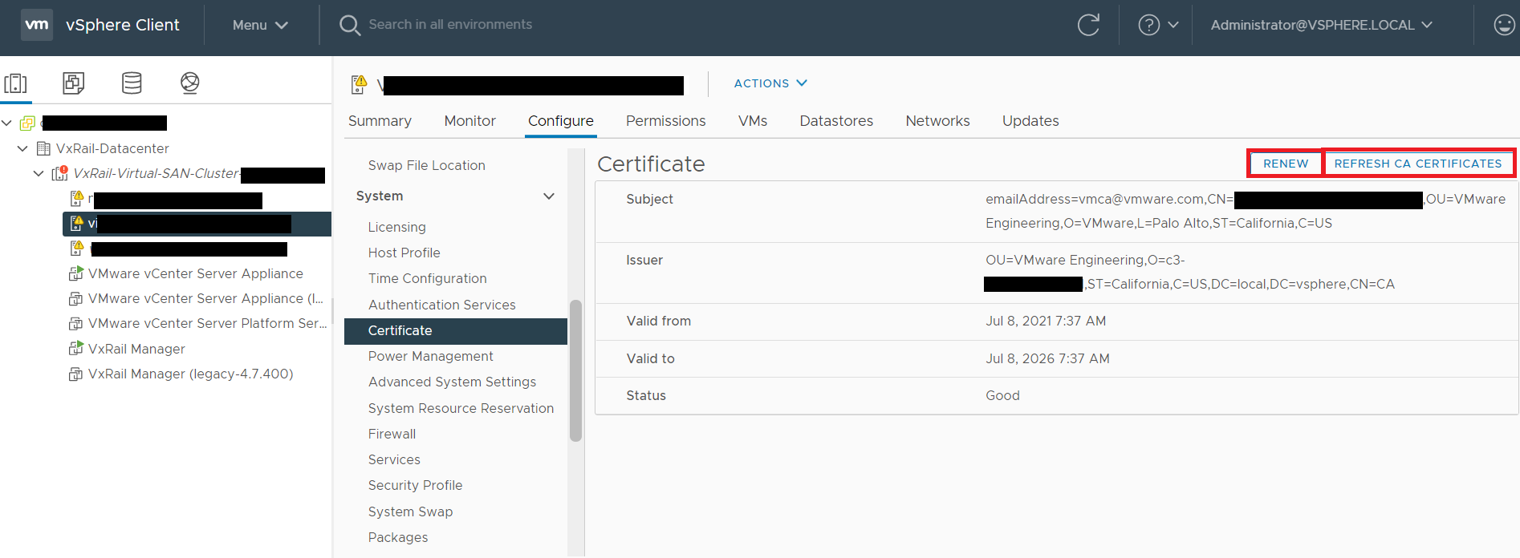Screen dimensions: 1520x558
Task: Click the VxRail Manager (legacy-4.7.400) VM icon
Action: tap(76, 374)
